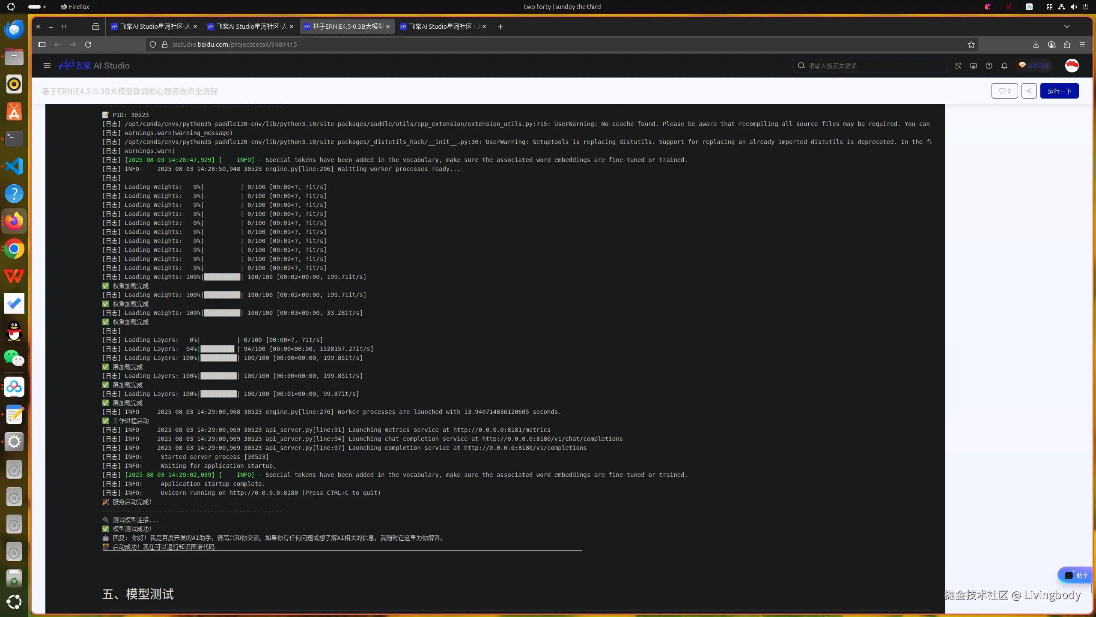Launch Visual Studio Code from dock
The height and width of the screenshot is (617, 1096).
click(14, 166)
